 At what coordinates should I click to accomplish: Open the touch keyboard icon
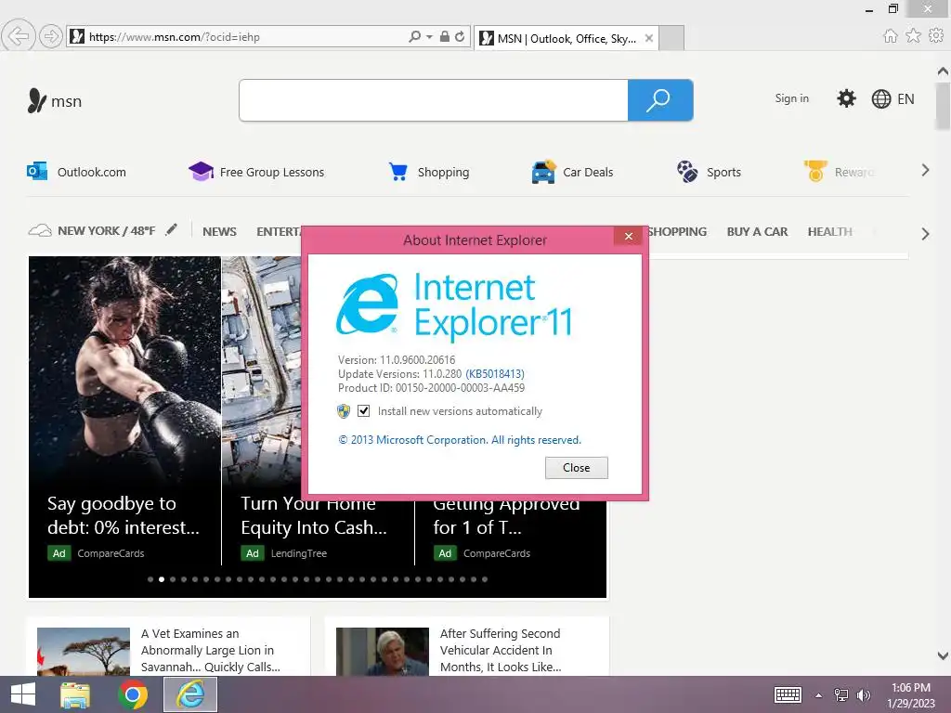[x=788, y=695]
